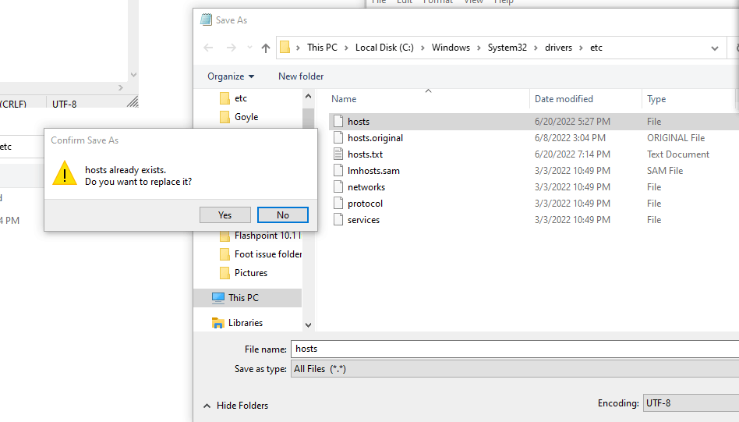
Task: Click the hosts file icon
Action: [x=338, y=121]
